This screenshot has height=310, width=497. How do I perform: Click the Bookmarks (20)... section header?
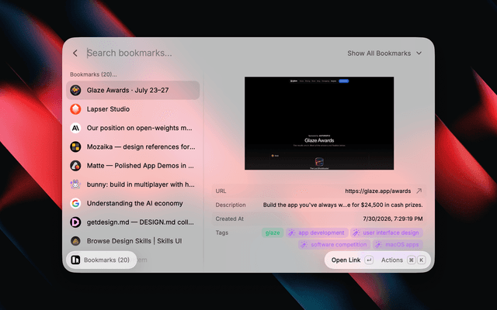93,74
